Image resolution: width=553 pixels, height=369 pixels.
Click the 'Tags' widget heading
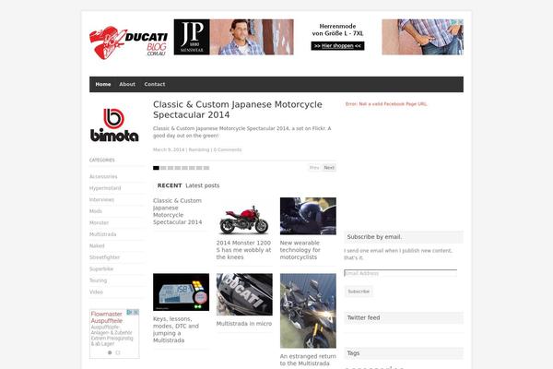pyautogui.click(x=353, y=353)
